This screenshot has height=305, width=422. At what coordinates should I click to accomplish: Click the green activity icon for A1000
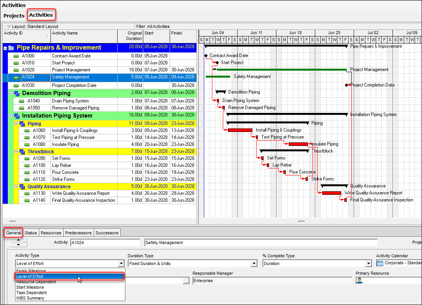pyautogui.click(x=16, y=56)
